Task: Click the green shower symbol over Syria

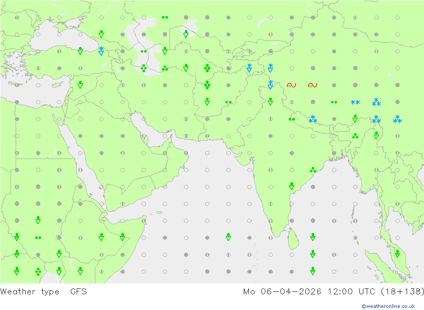Action: point(80,85)
